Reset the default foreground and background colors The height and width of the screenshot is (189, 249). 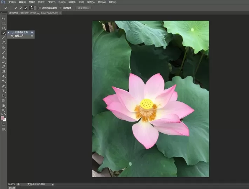point(2,114)
